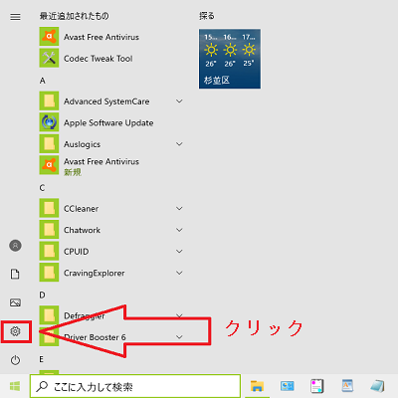Launch Codec Tweak Tool icon
The width and height of the screenshot is (398, 398).
(x=49, y=58)
